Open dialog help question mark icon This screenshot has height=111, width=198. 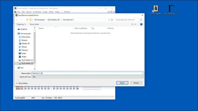pos(141,24)
